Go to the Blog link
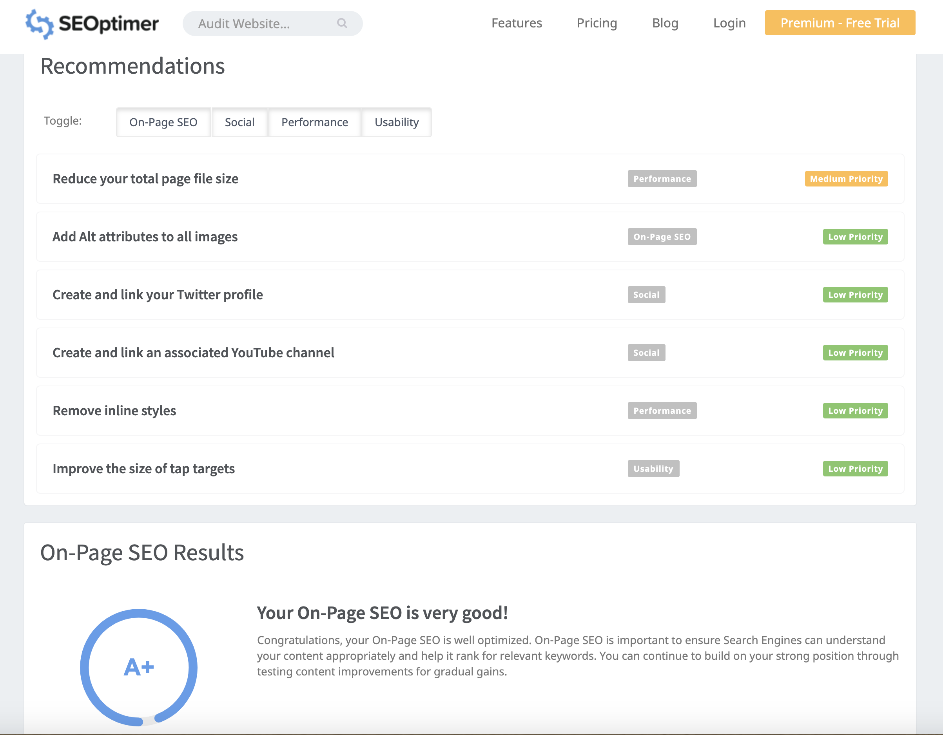The width and height of the screenshot is (943, 735). click(665, 23)
